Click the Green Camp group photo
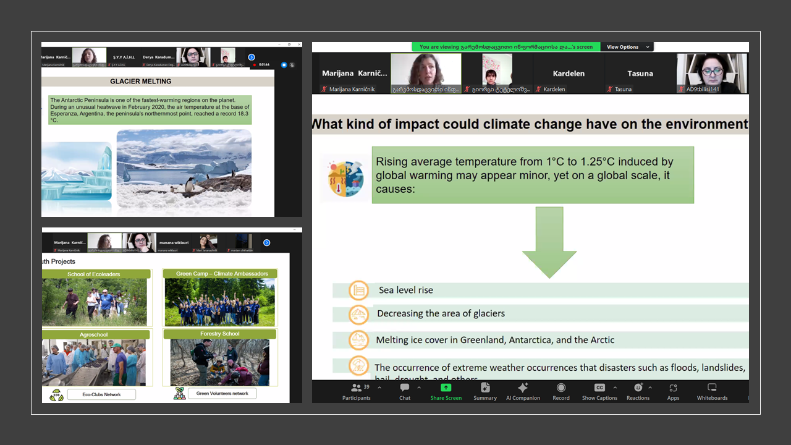Viewport: 791px width, 445px height. [220, 302]
